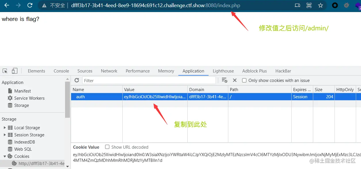Select the auth cookie name cell

pyautogui.click(x=97, y=97)
